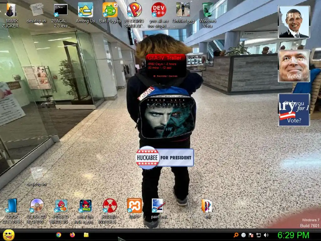Launch Chrome from the taskbar
321x241 pixels.
point(59,235)
